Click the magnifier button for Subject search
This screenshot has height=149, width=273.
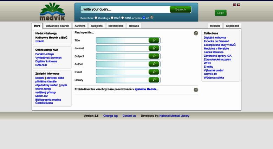[x=154, y=56]
